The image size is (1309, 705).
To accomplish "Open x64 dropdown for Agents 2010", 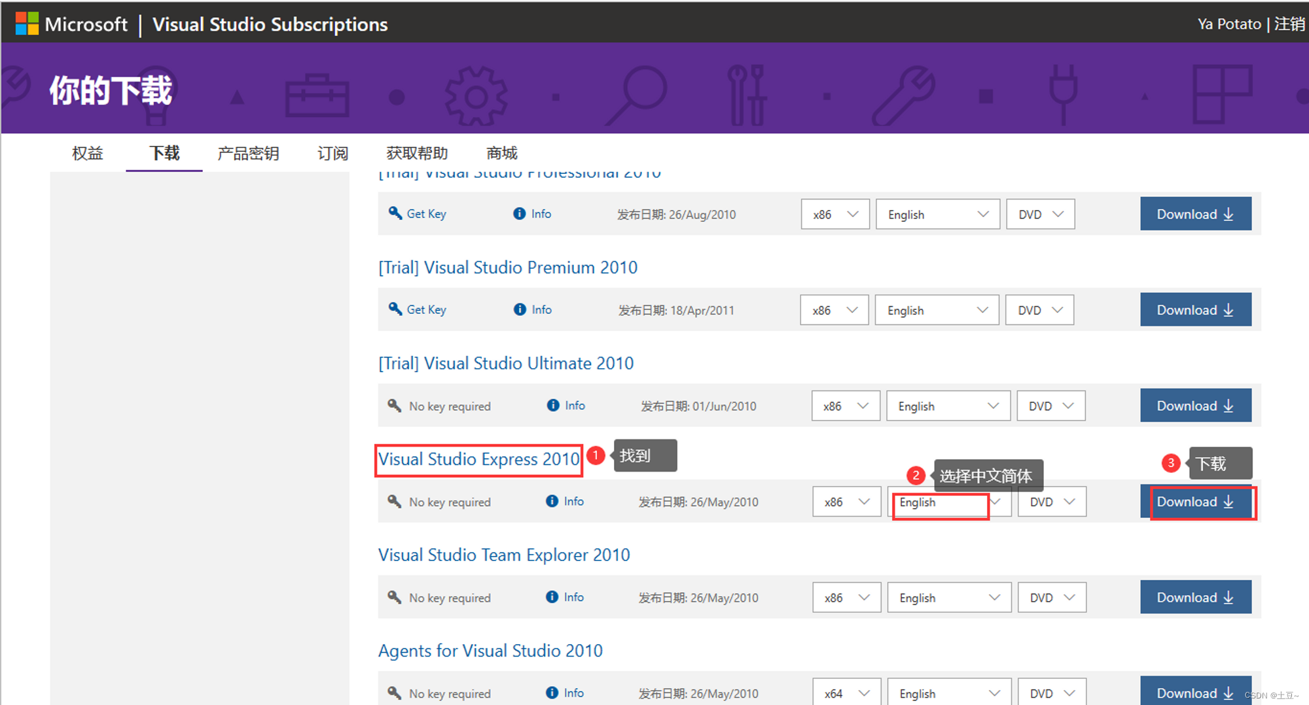I will (x=847, y=692).
